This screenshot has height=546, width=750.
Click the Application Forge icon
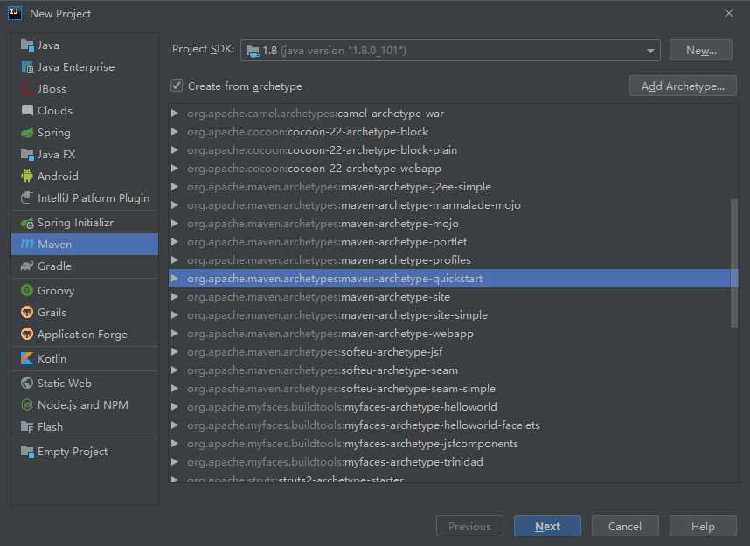[x=27, y=335]
